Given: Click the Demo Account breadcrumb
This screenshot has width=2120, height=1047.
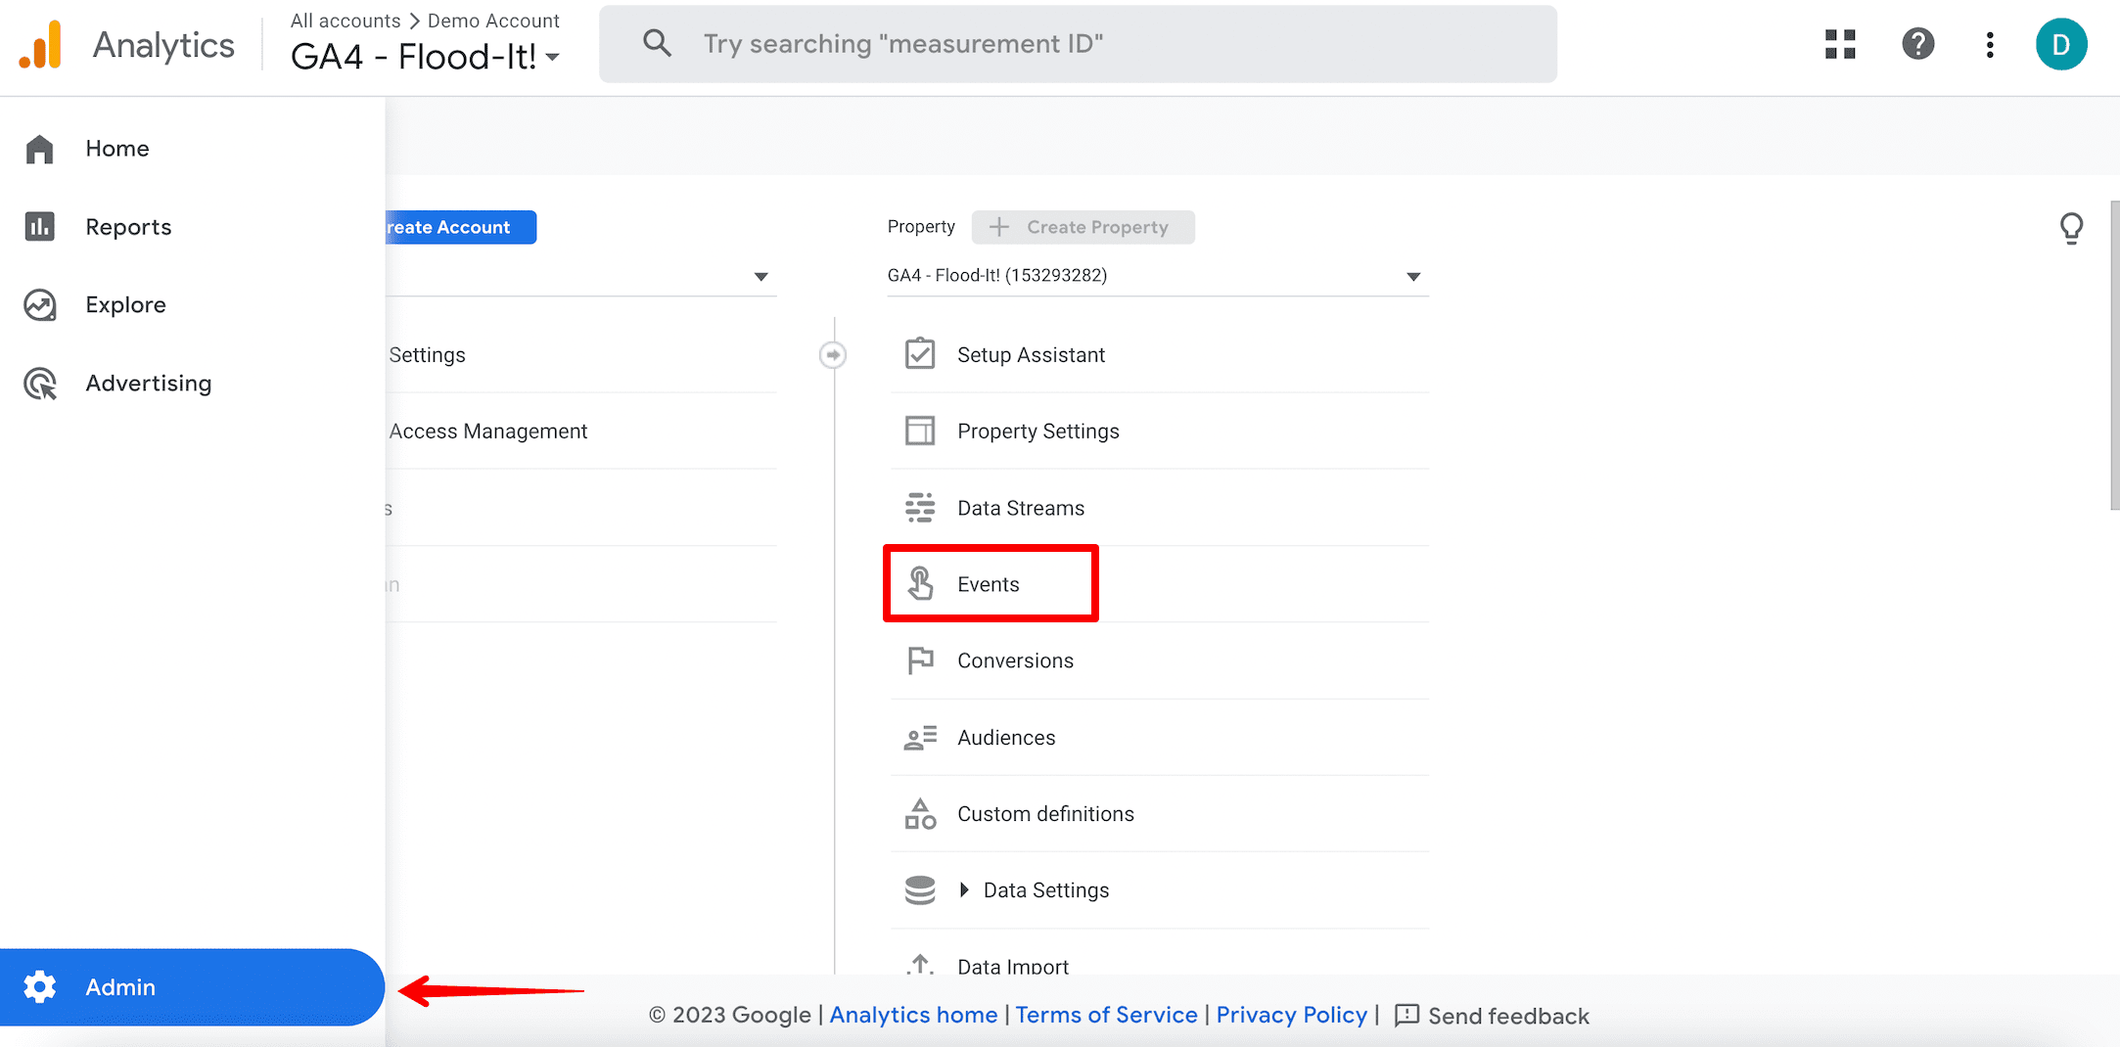Looking at the screenshot, I should pos(493,21).
